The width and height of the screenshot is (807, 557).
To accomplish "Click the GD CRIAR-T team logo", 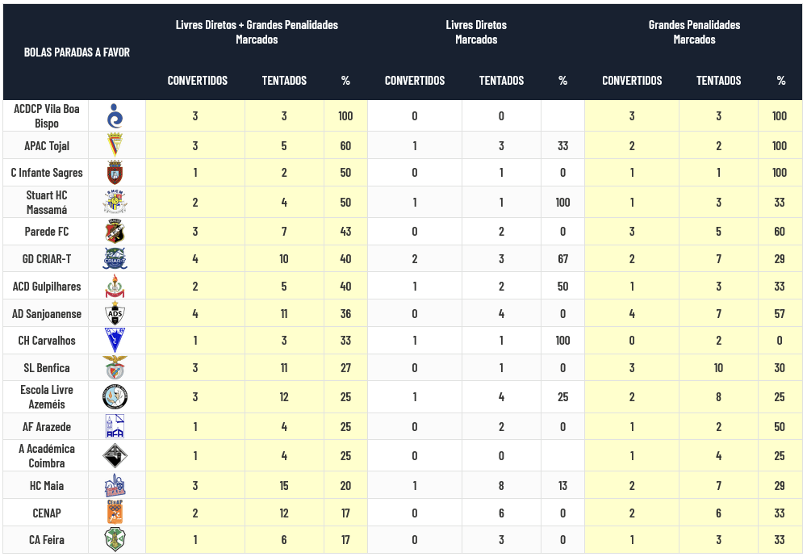I will pos(115,259).
